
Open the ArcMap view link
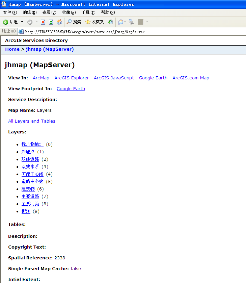click(41, 78)
